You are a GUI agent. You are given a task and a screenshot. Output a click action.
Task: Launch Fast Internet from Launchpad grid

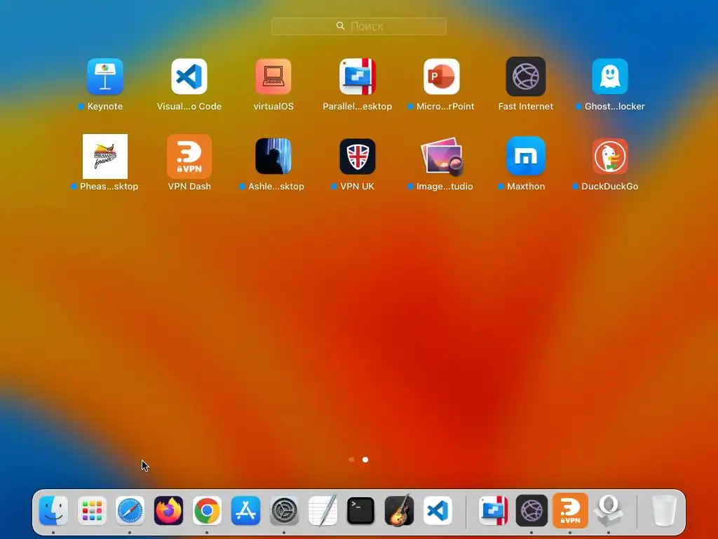[526, 76]
